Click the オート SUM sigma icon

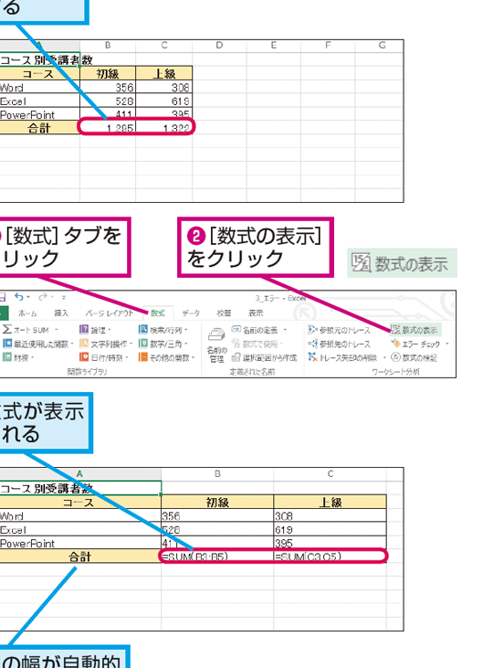pos(6,329)
